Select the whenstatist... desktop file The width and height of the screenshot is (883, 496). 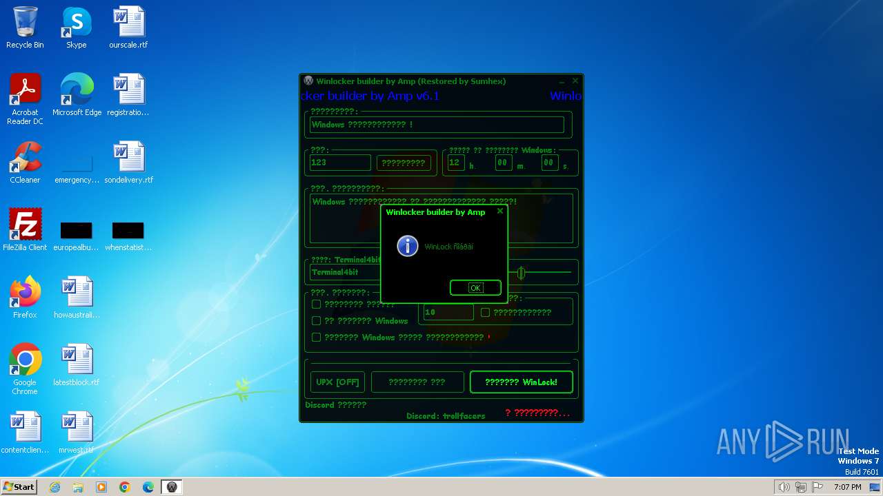pyautogui.click(x=128, y=236)
